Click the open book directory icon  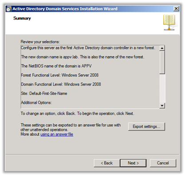pyautogui.click(x=169, y=22)
